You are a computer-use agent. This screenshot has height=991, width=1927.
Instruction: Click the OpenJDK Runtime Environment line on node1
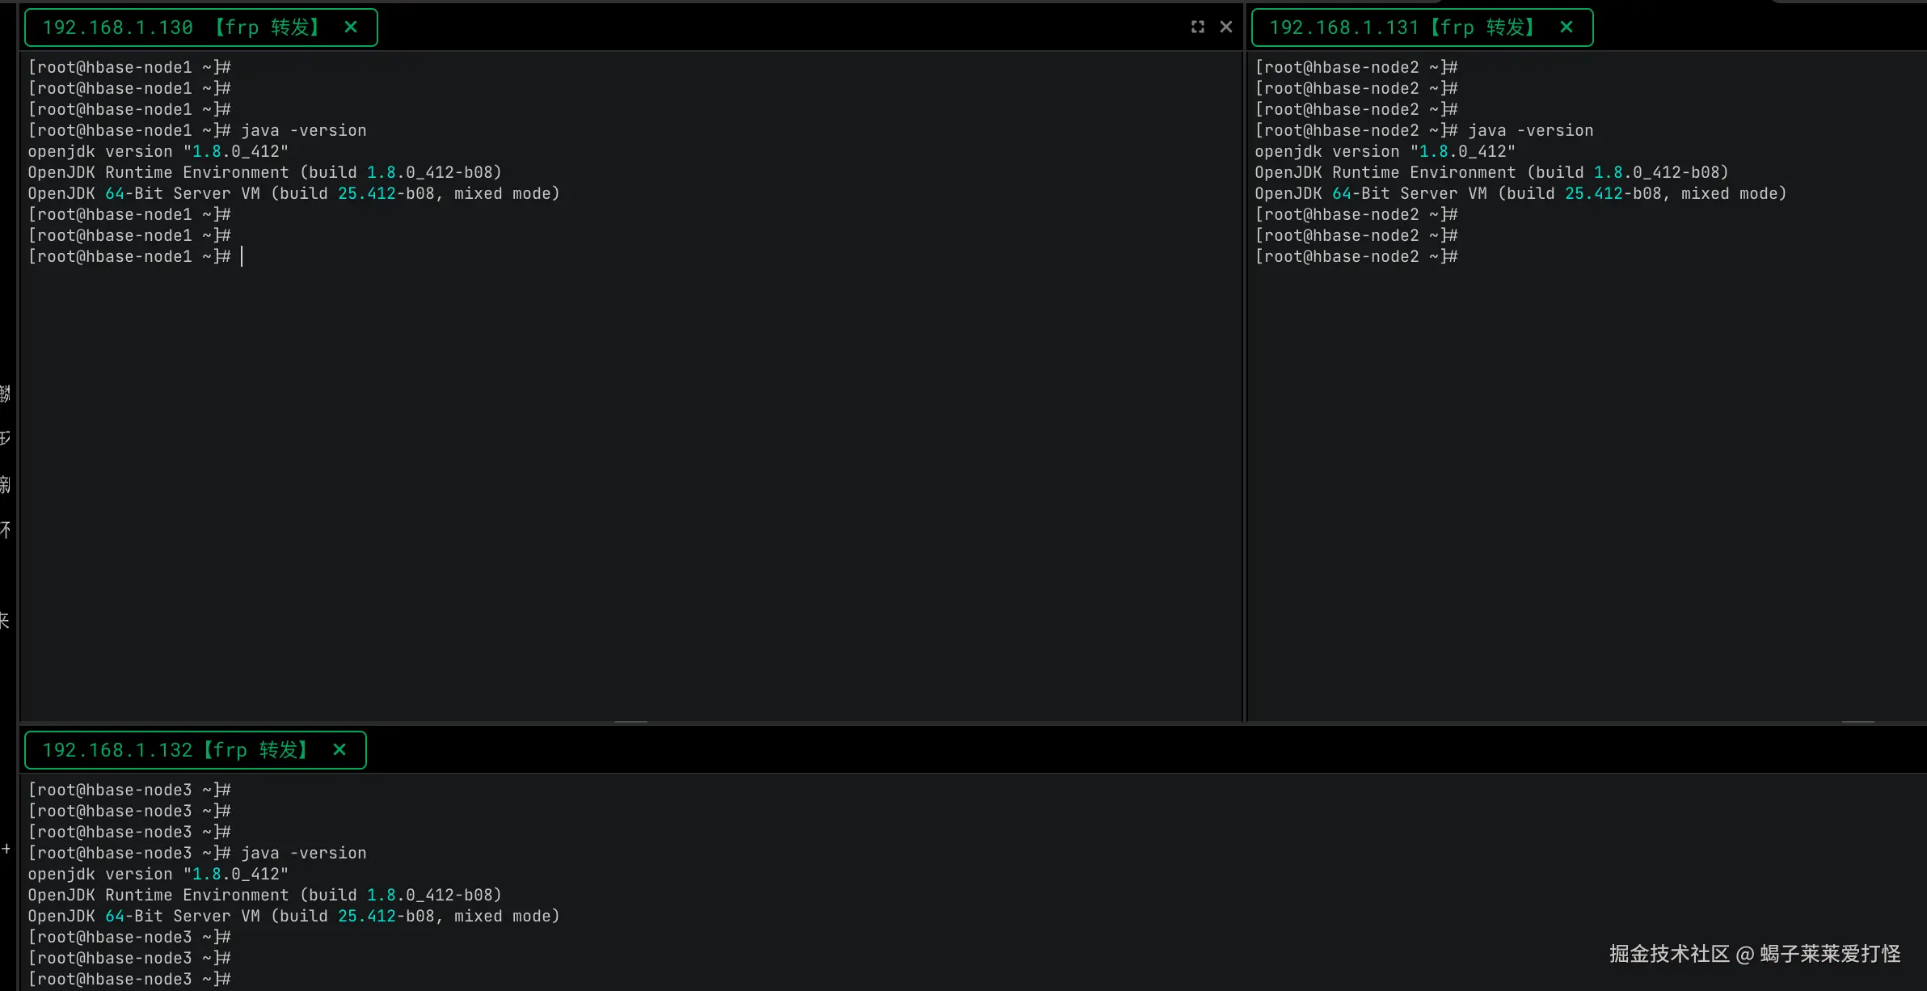pos(264,172)
